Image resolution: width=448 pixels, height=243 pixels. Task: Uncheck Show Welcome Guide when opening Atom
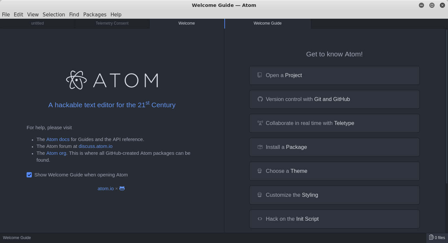coord(29,175)
